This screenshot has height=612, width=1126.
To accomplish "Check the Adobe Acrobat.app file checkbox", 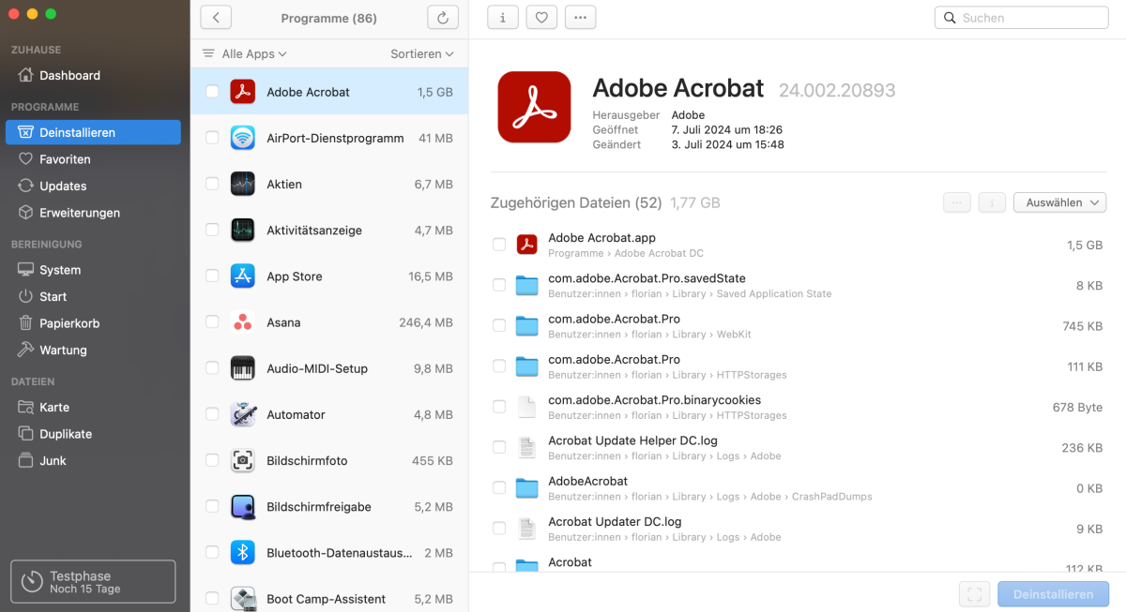I will (x=499, y=245).
